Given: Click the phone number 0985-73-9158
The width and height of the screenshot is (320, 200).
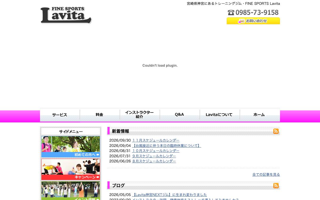Looking at the screenshot, I should (x=253, y=13).
